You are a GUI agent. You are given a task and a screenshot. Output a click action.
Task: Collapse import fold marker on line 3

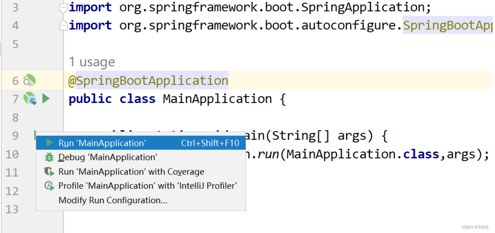tap(64, 7)
